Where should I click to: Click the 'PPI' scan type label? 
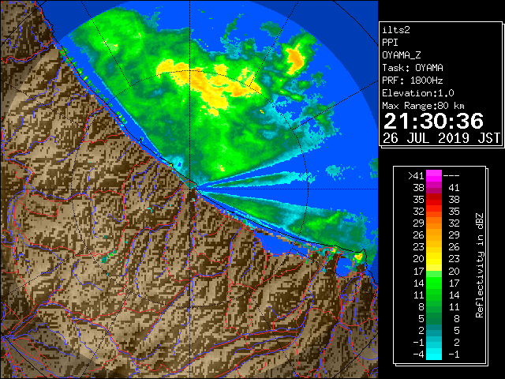[390, 43]
